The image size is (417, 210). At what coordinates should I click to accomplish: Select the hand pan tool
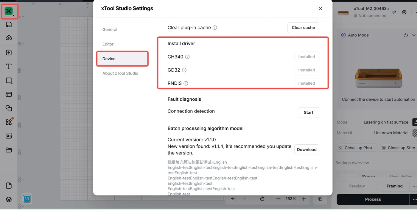262,199
